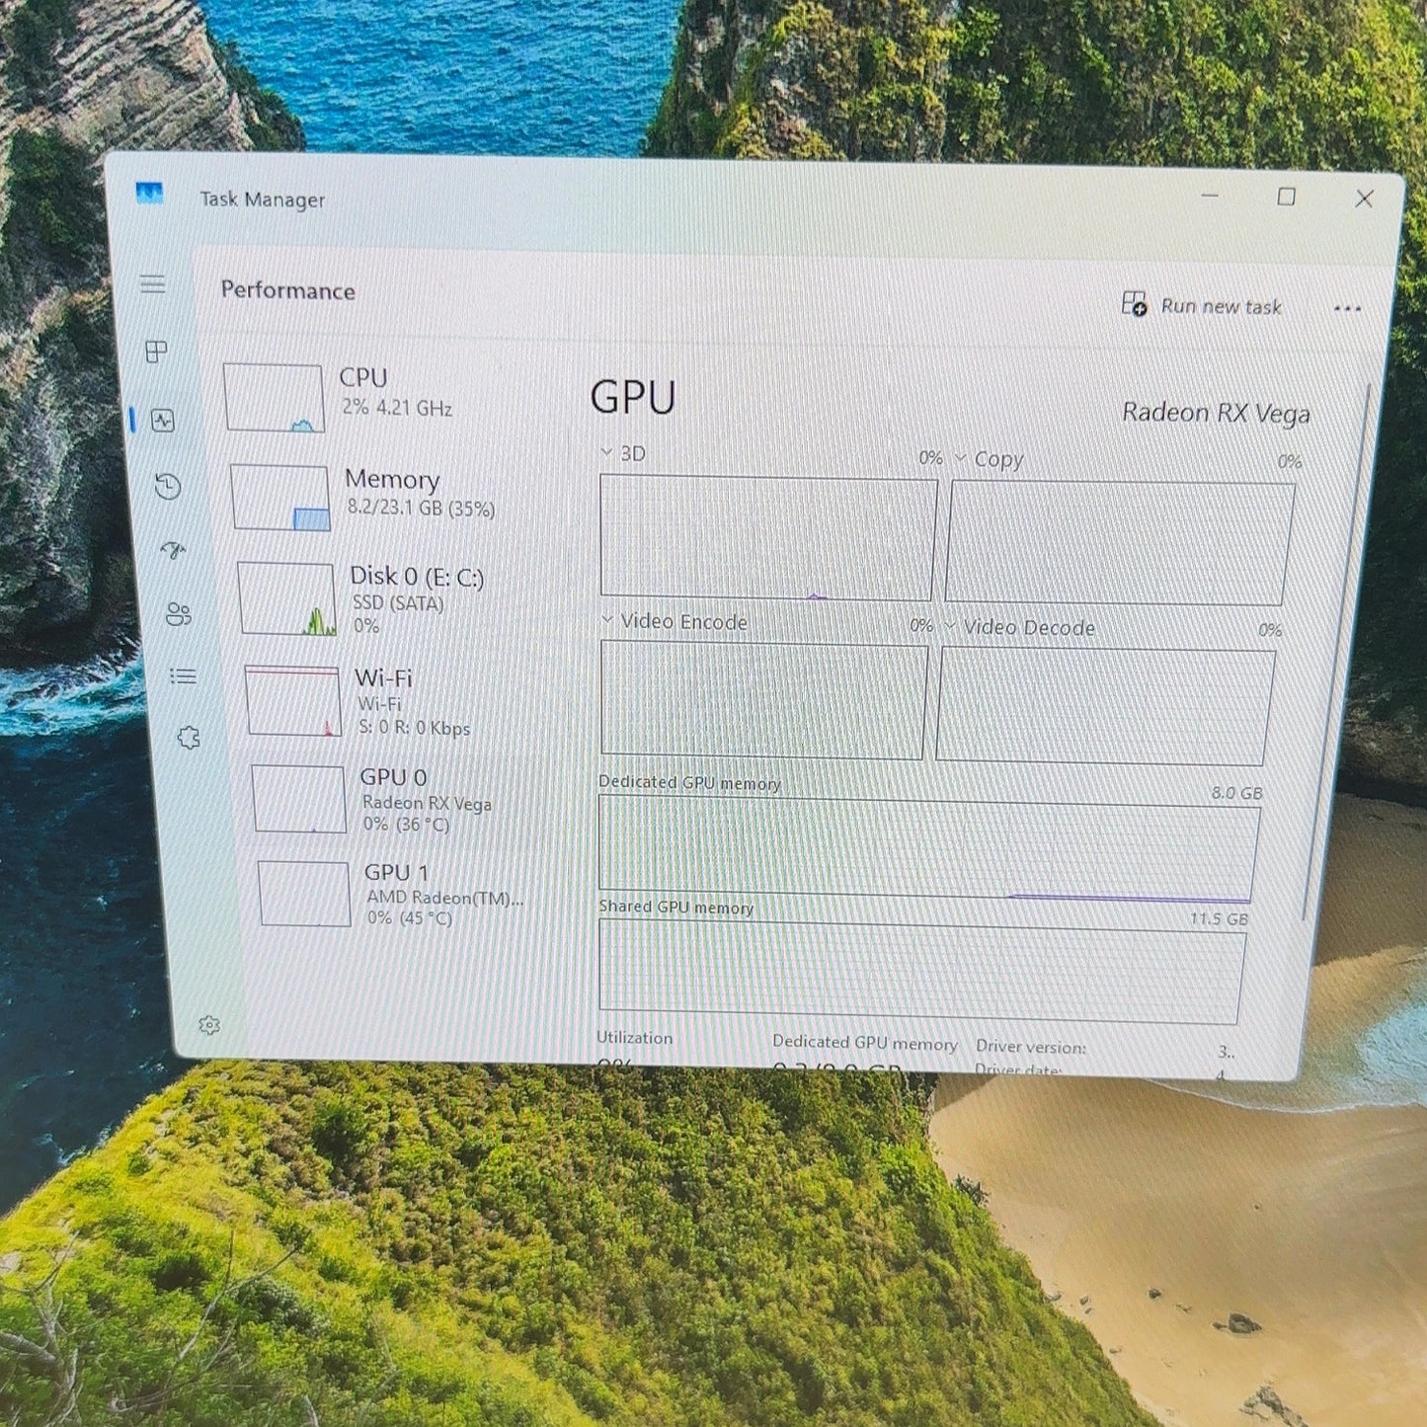Minimize the Task Manager window
The image size is (1427, 1427).
pos(1210,196)
